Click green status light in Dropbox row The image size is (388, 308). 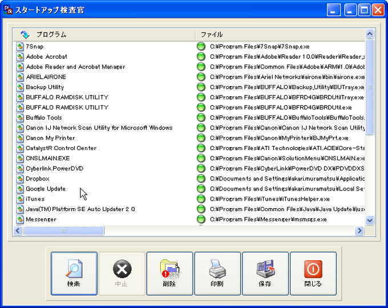tap(201, 179)
